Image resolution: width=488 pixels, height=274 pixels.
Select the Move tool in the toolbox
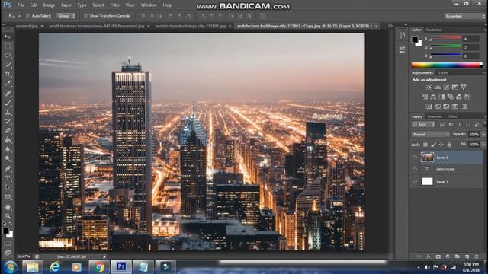pyautogui.click(x=8, y=37)
